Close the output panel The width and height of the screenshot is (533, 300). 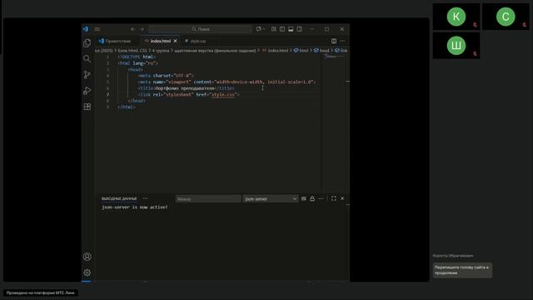pyautogui.click(x=342, y=198)
